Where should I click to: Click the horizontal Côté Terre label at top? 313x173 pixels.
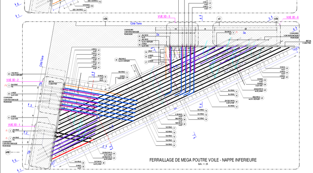136,24
